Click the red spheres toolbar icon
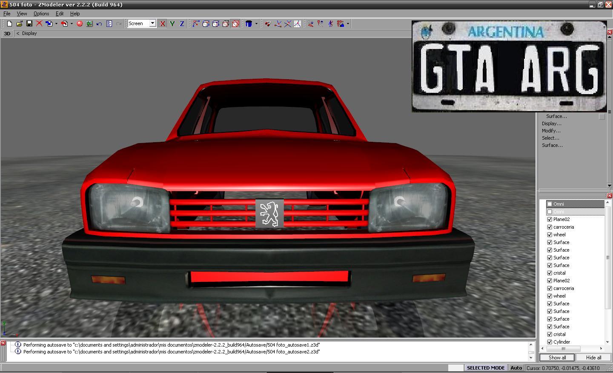The image size is (613, 373). pos(268,24)
